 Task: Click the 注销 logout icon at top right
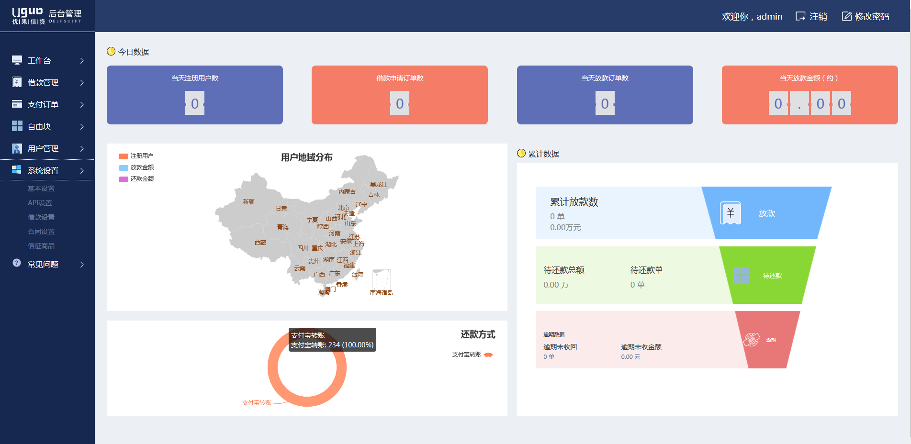(x=800, y=16)
